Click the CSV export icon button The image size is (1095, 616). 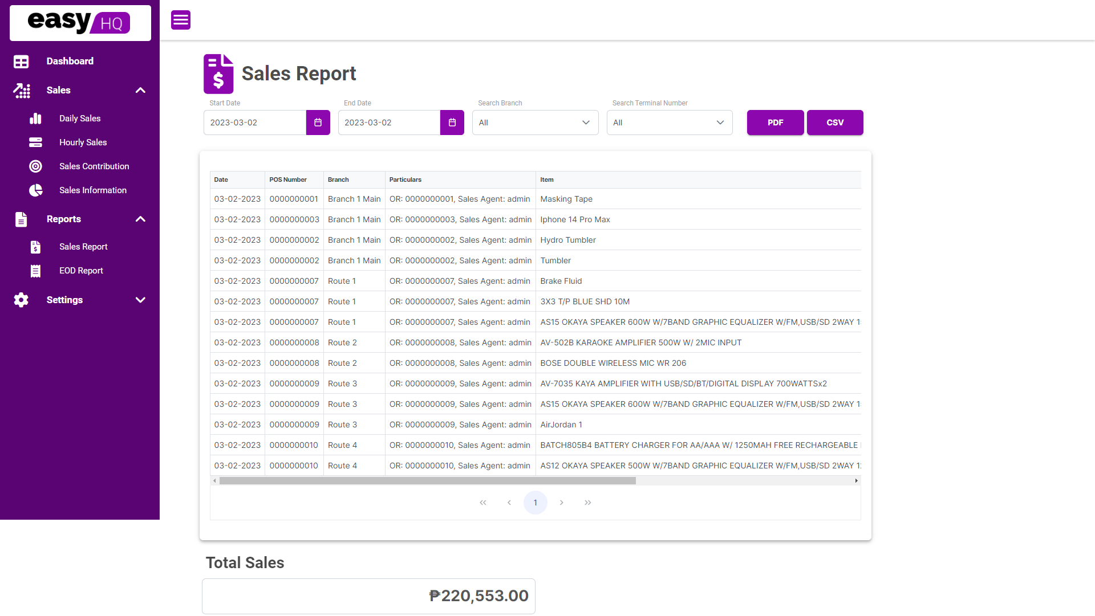pos(835,123)
